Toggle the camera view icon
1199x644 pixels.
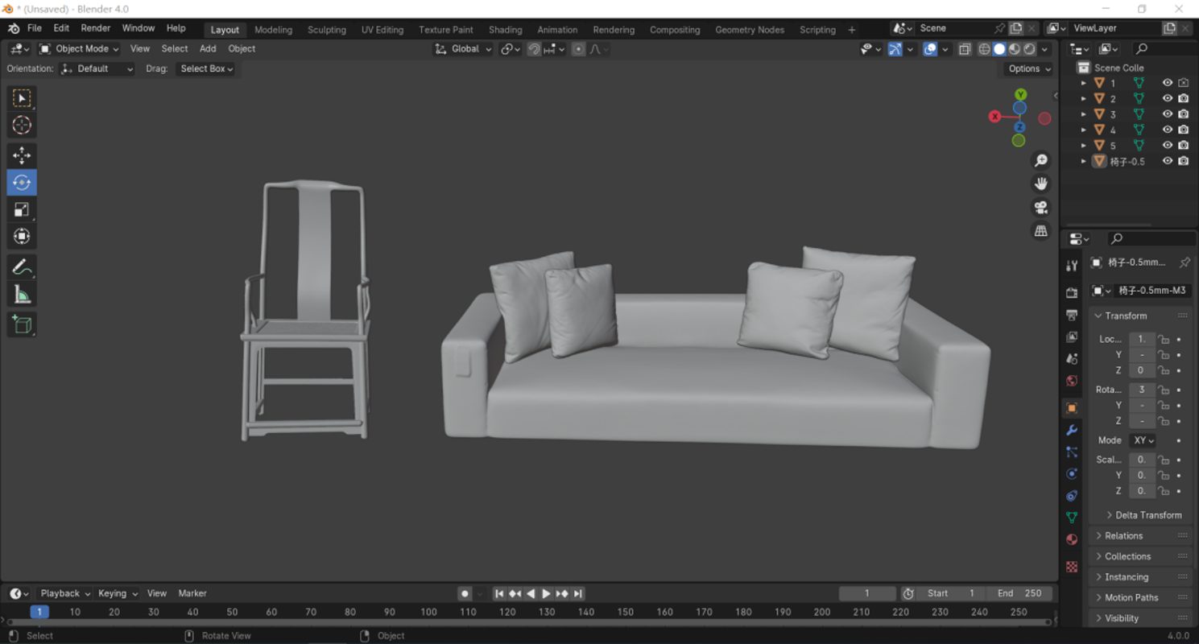[x=1041, y=208]
